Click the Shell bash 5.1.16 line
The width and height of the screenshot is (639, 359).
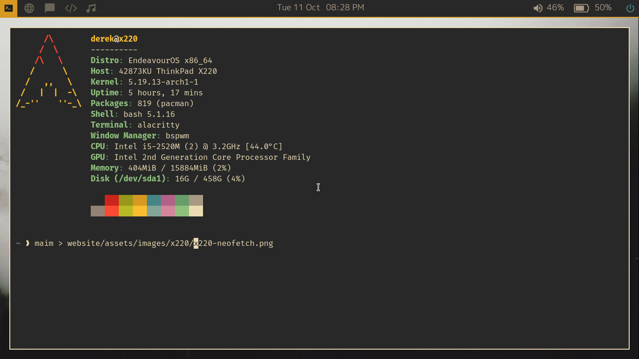pyautogui.click(x=133, y=114)
